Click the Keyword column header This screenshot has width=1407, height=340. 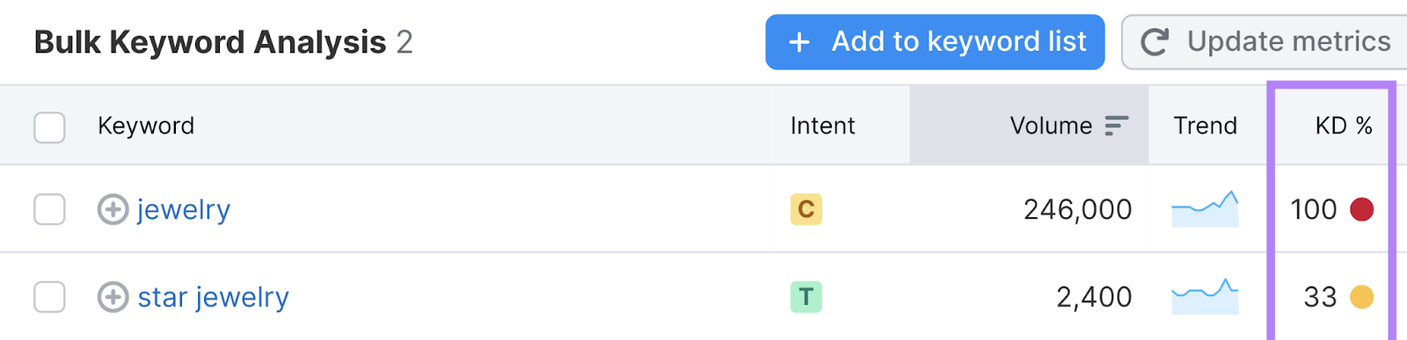pyautogui.click(x=146, y=126)
